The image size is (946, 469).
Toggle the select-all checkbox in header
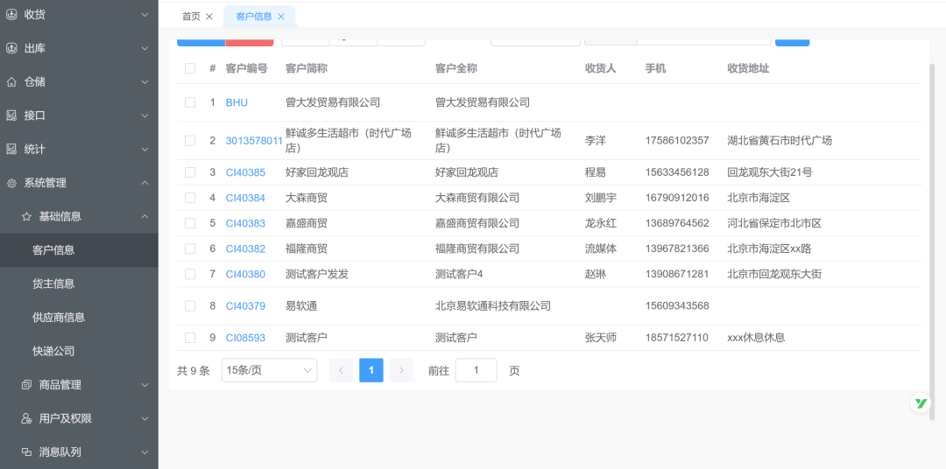pyautogui.click(x=190, y=68)
